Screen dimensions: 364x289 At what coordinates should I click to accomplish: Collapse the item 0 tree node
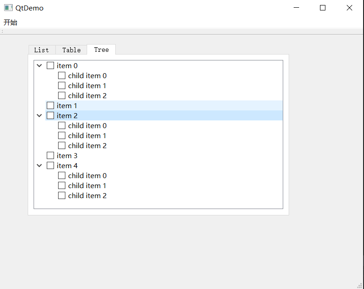click(x=39, y=66)
